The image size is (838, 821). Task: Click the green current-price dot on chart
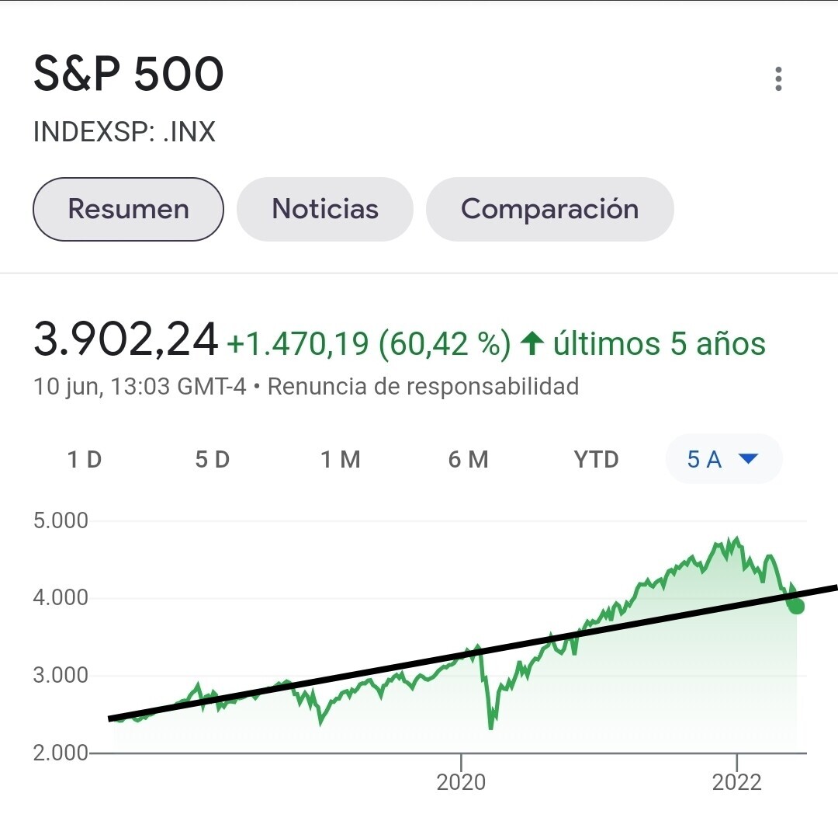[796, 606]
